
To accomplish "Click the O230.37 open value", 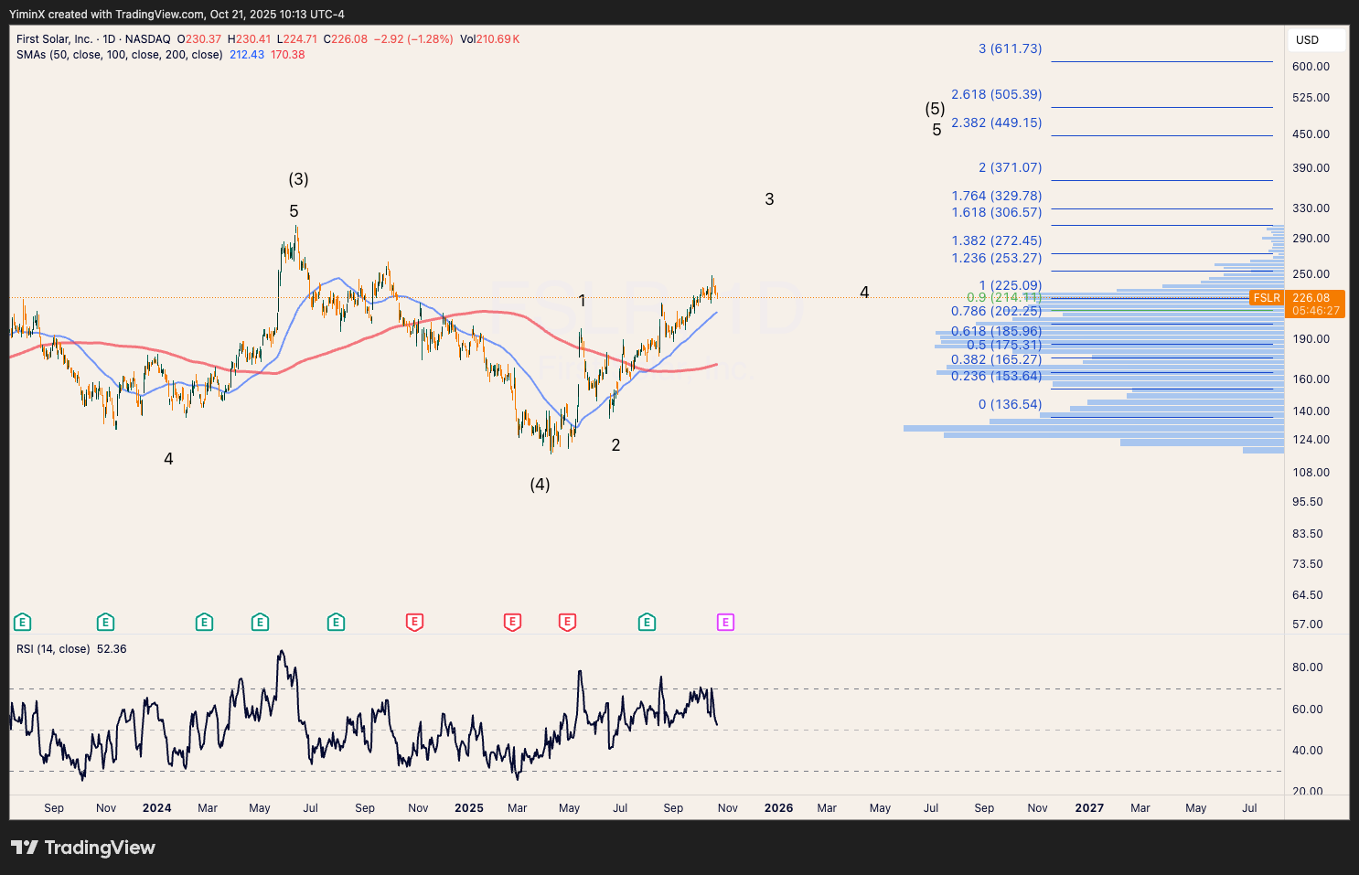I will tap(199, 39).
